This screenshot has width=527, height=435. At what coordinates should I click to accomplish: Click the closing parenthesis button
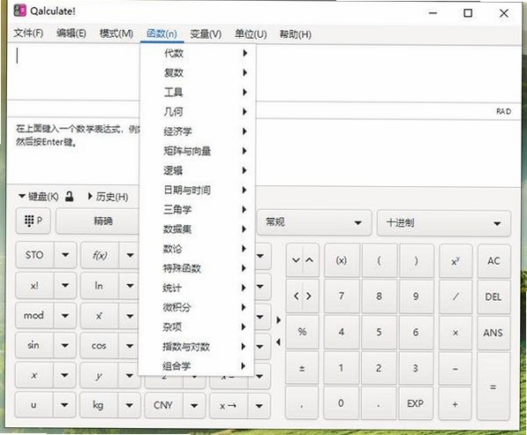[416, 260]
